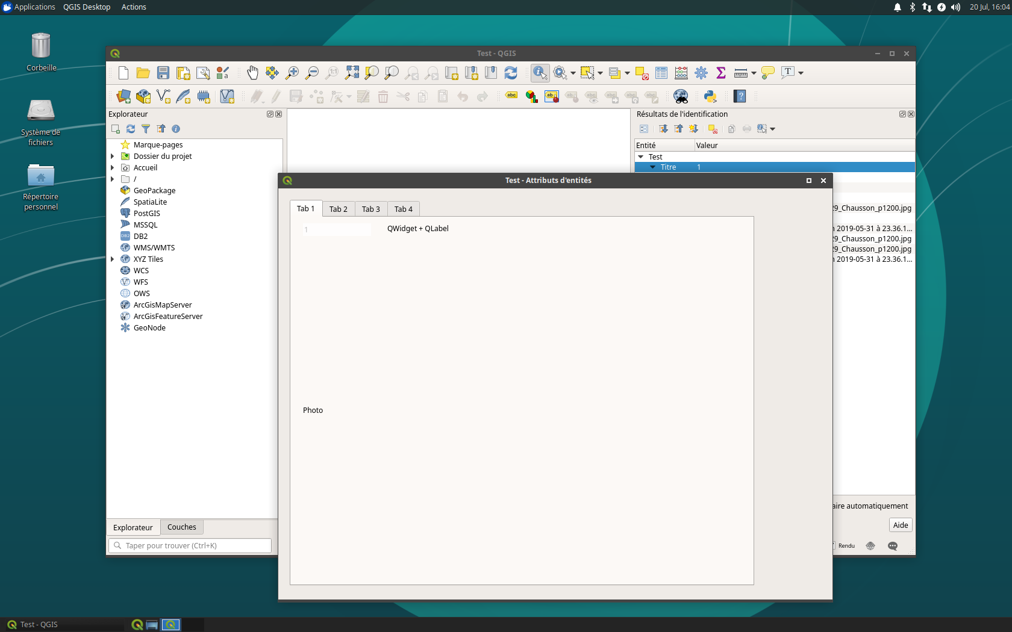1012x632 pixels.
Task: Switch to the Couches panel tab
Action: tap(181, 527)
